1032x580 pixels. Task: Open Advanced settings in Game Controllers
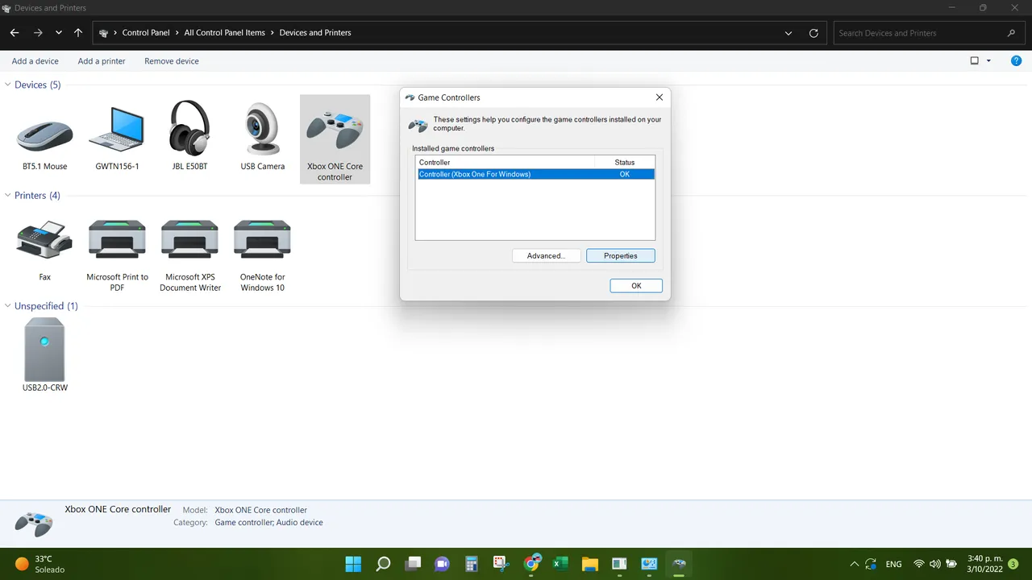[547, 256]
